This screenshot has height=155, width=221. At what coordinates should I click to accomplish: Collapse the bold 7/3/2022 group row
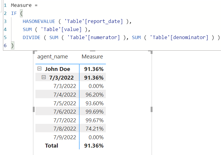pyautogui.click(x=44, y=77)
